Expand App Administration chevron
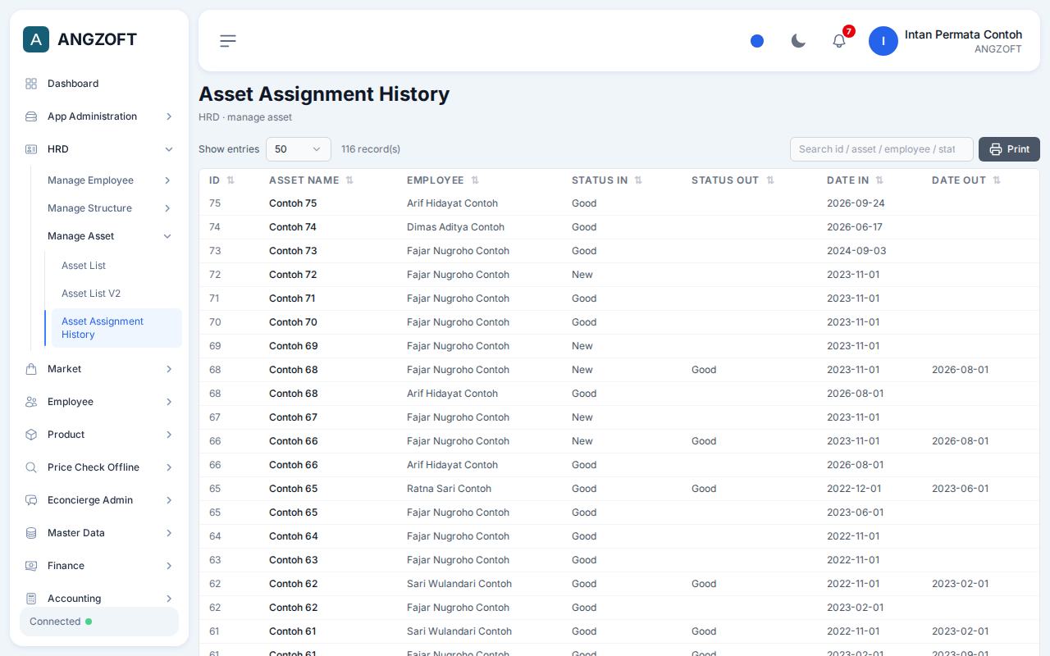This screenshot has width=1050, height=656. pos(169,116)
